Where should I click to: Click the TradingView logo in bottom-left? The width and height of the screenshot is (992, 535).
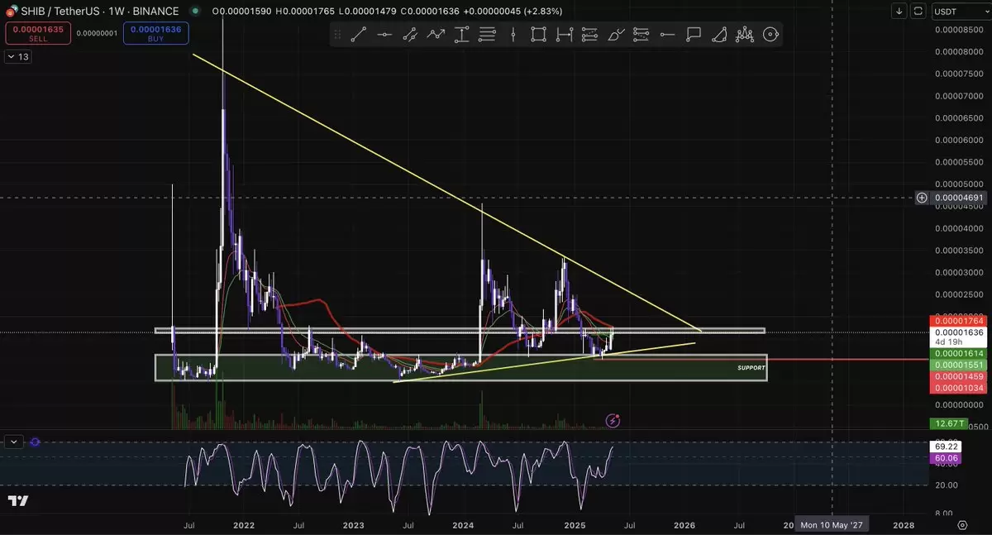point(18,501)
